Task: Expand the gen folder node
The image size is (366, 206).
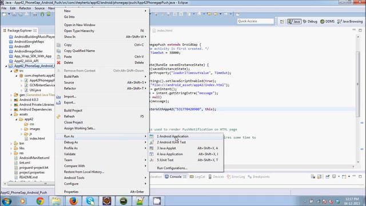Action: point(11,95)
